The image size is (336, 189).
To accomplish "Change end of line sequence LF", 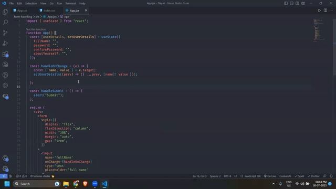I will tap(236, 176).
